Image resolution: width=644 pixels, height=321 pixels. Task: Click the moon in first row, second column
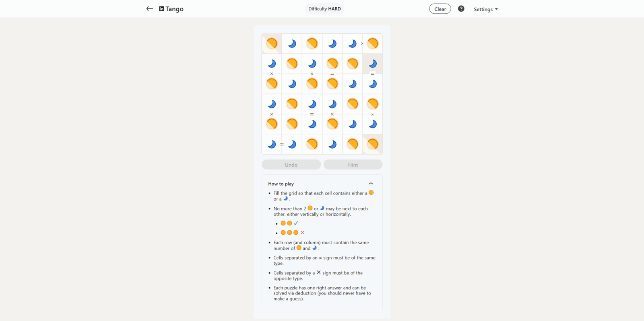(292, 43)
